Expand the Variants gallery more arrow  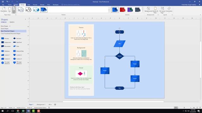(142, 12)
